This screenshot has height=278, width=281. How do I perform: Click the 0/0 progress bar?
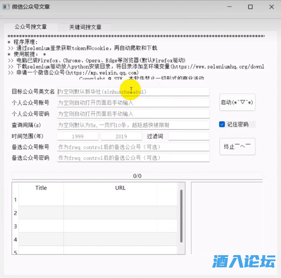(137, 176)
